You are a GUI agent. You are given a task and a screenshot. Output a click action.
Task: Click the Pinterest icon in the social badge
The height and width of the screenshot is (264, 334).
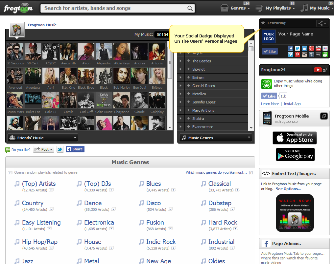click(x=298, y=55)
